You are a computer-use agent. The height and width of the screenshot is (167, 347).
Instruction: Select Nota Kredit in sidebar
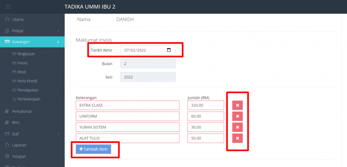(27, 81)
